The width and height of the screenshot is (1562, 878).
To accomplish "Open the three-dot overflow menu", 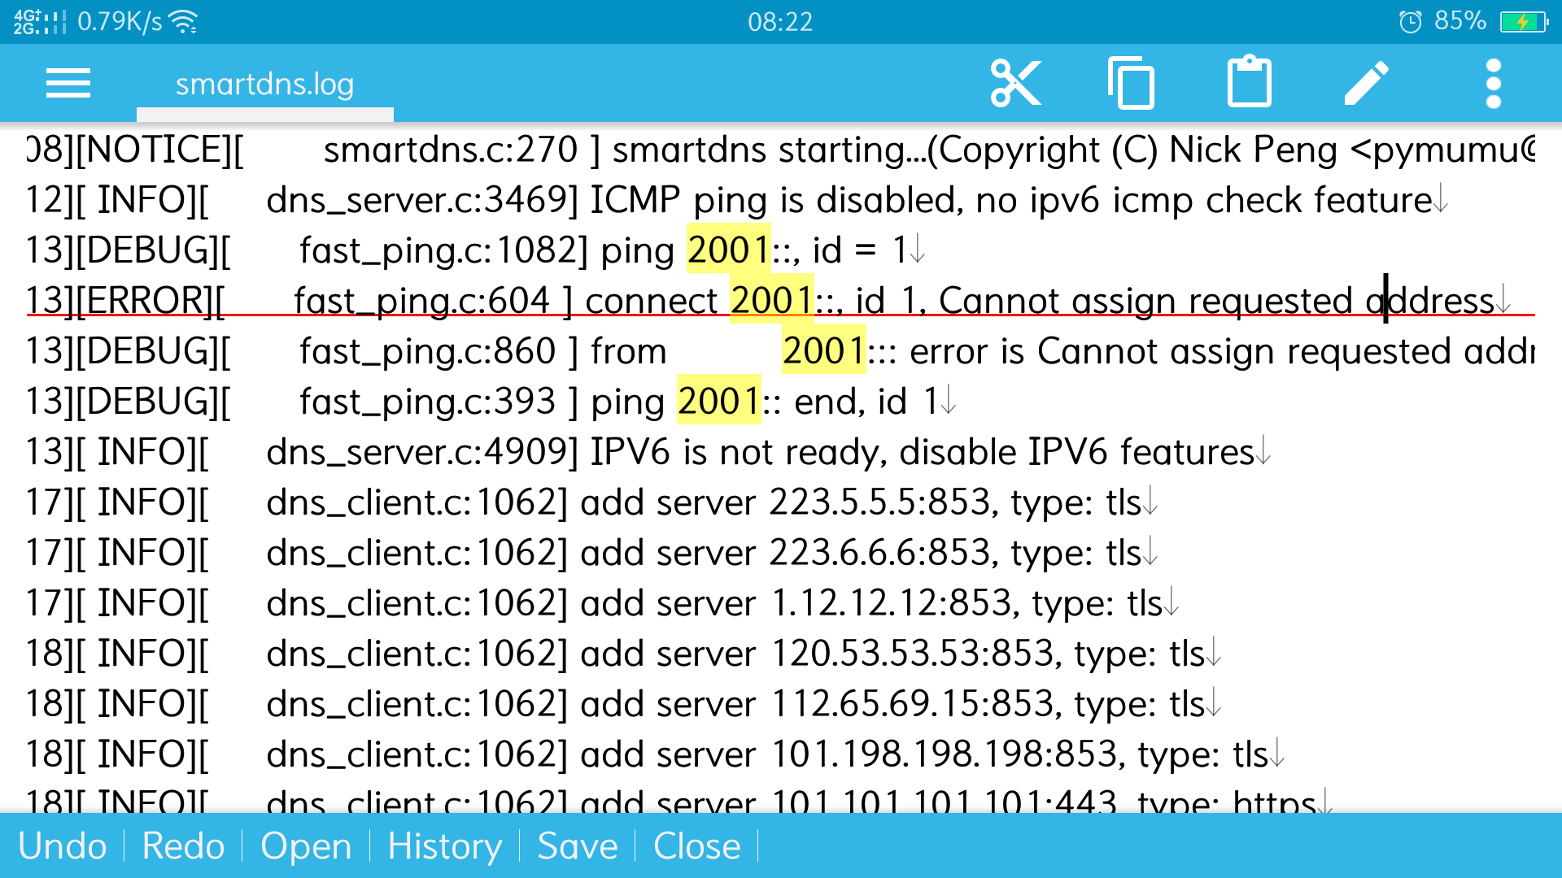I will pyautogui.click(x=1494, y=82).
